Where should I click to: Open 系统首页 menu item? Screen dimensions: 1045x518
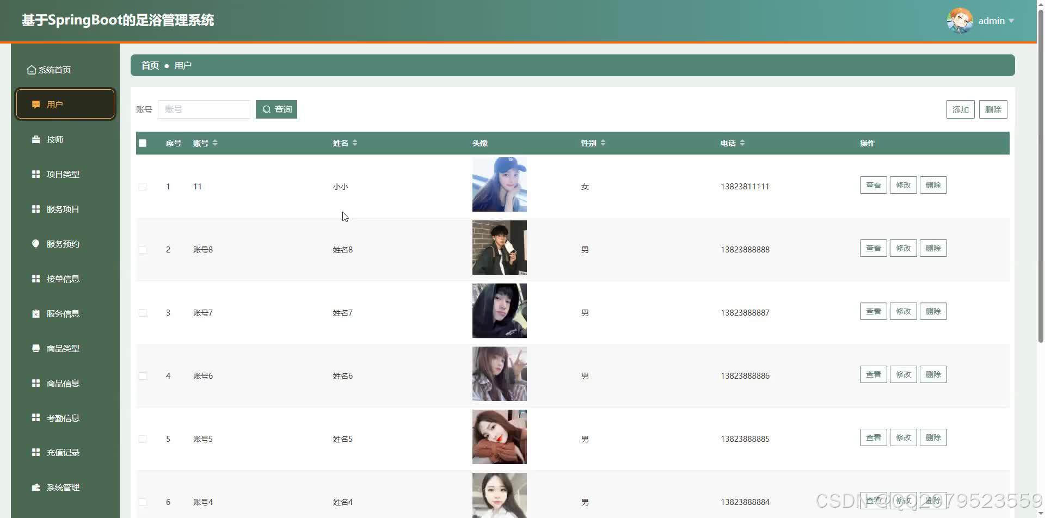tap(65, 70)
